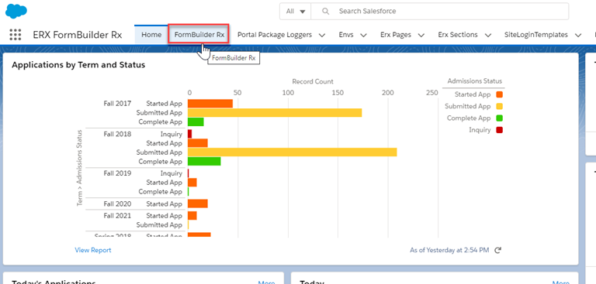
Task: Expand the Portal Package Loggers chevron
Action: pos(322,36)
